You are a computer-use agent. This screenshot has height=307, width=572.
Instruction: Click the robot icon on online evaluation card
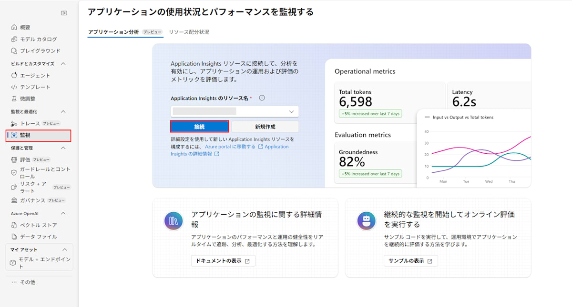367,221
